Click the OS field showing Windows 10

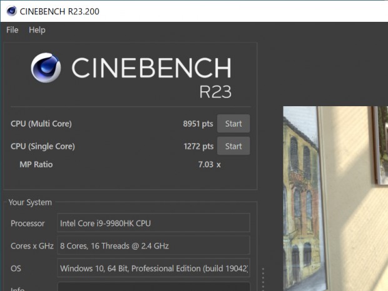coord(153,268)
